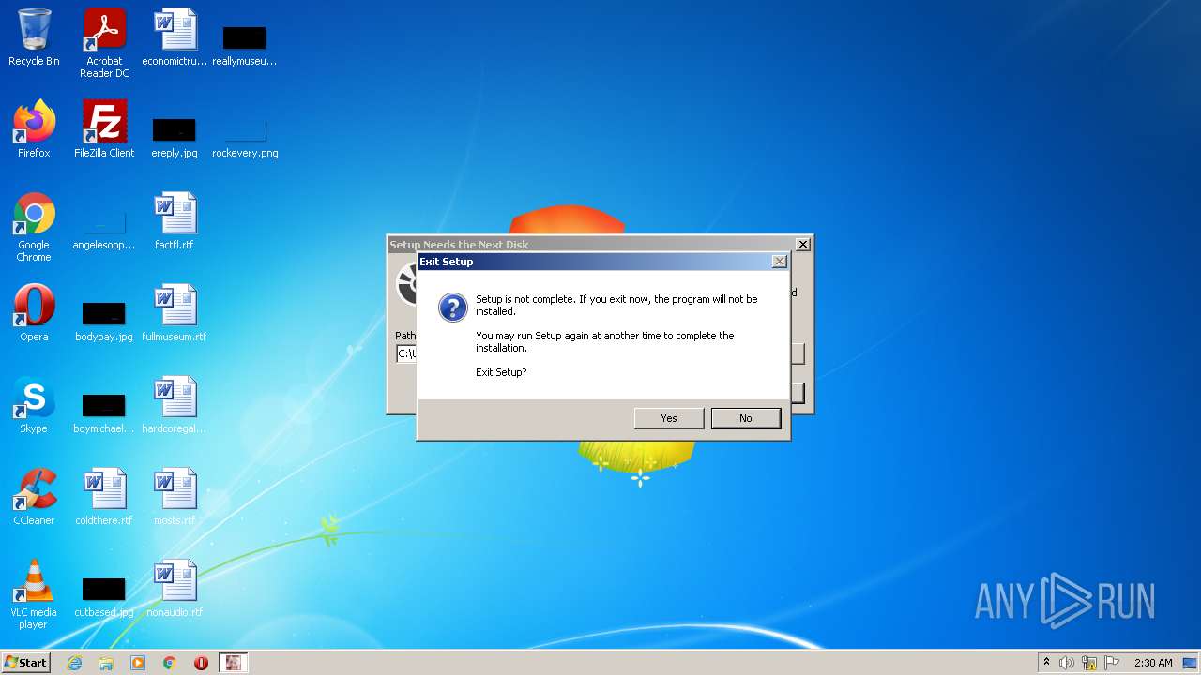The height and width of the screenshot is (675, 1201).
Task: Open Chrome from the taskbar
Action: click(170, 663)
